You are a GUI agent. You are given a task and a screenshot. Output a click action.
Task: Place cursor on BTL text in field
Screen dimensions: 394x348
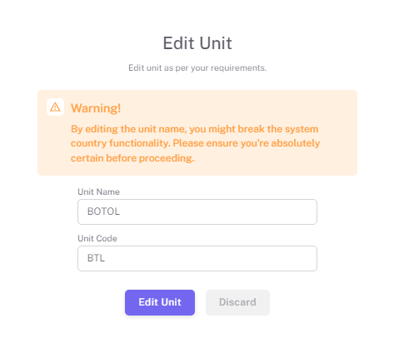[96, 258]
